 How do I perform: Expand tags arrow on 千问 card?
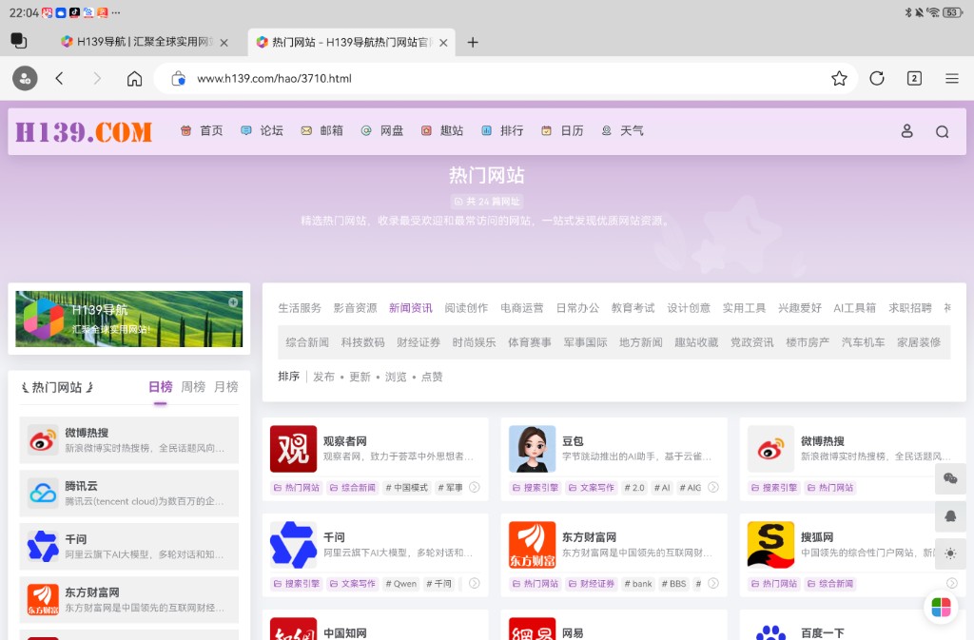[475, 584]
